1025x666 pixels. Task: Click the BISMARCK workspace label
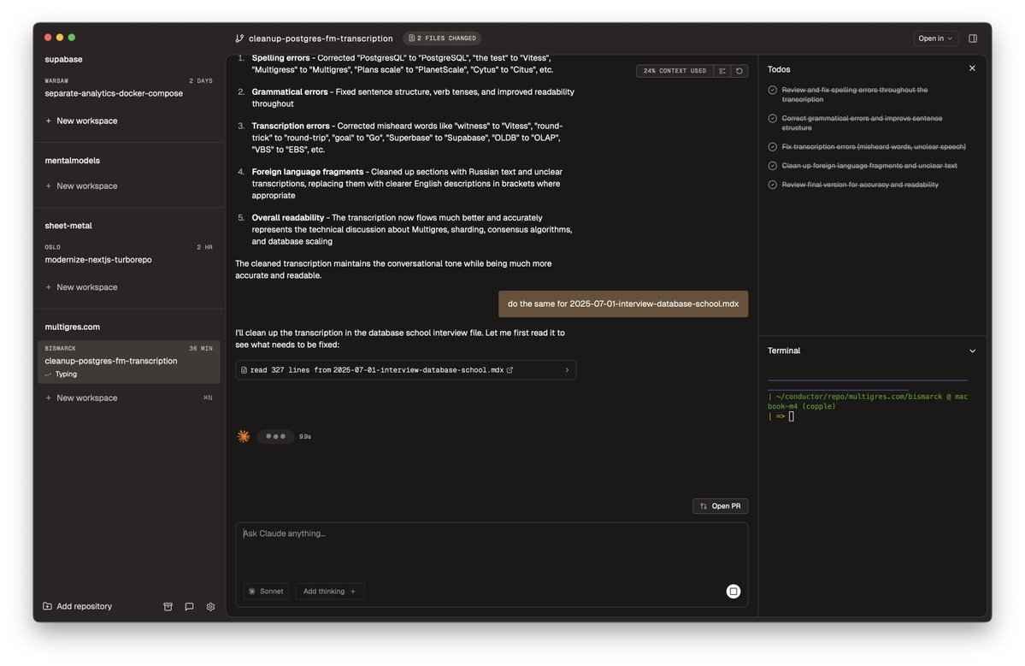[x=60, y=349]
